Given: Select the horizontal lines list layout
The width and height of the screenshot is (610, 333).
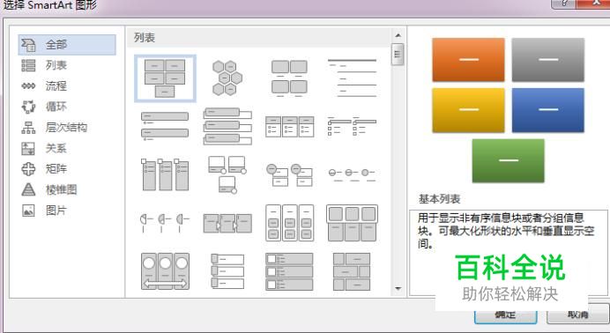Looking at the screenshot, I should pos(352,78).
